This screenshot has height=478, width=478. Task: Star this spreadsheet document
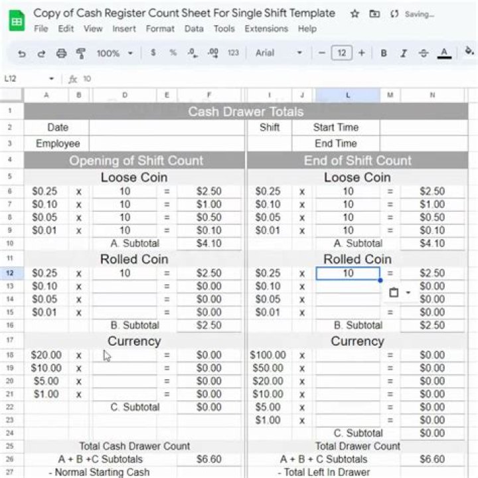[355, 14]
